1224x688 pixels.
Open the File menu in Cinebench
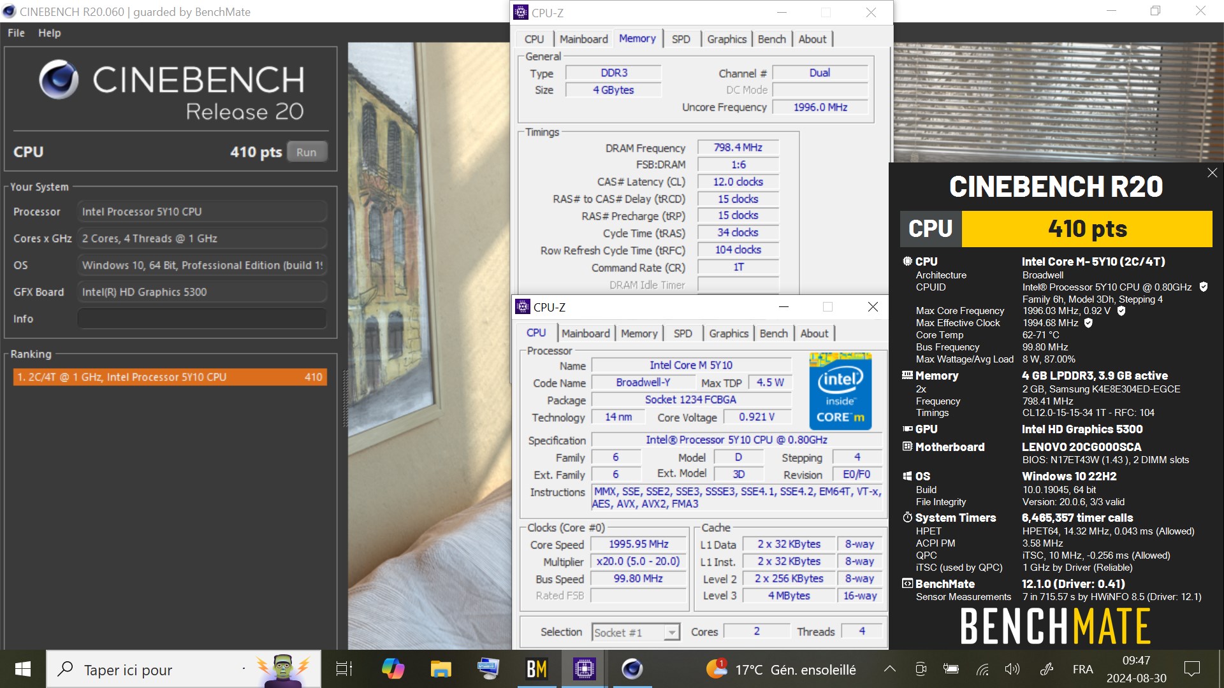click(x=16, y=33)
